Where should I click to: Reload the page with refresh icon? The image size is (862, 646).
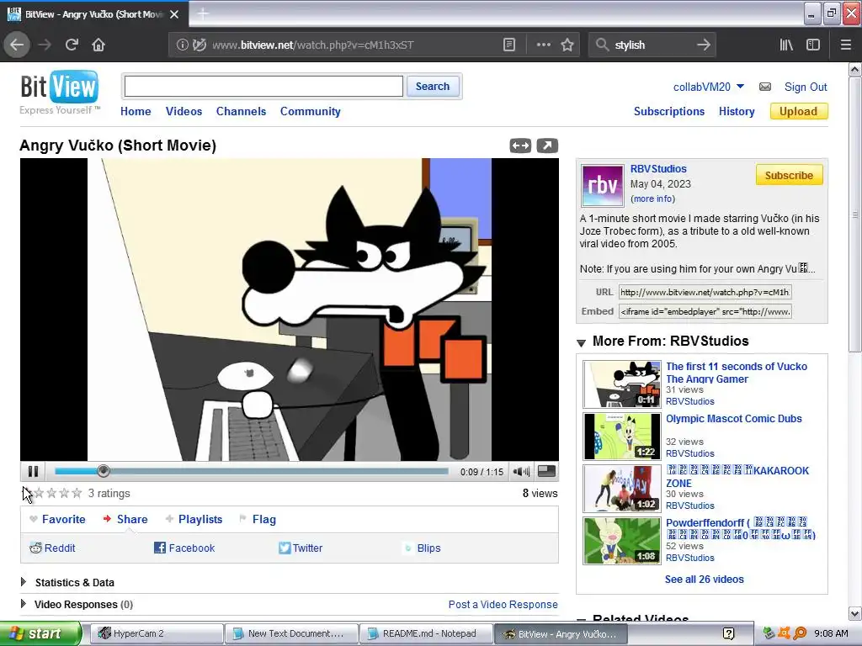72,45
